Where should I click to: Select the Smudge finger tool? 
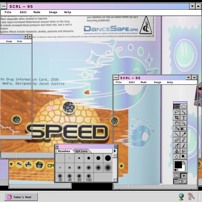tap(183, 151)
